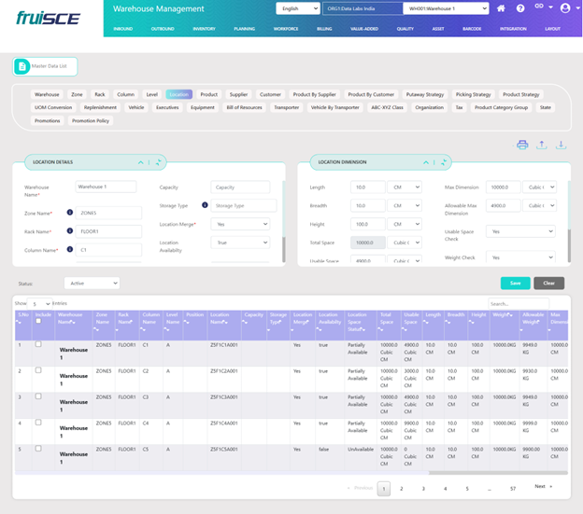
Task: Click the Master Data List document icon
Action: [22, 66]
